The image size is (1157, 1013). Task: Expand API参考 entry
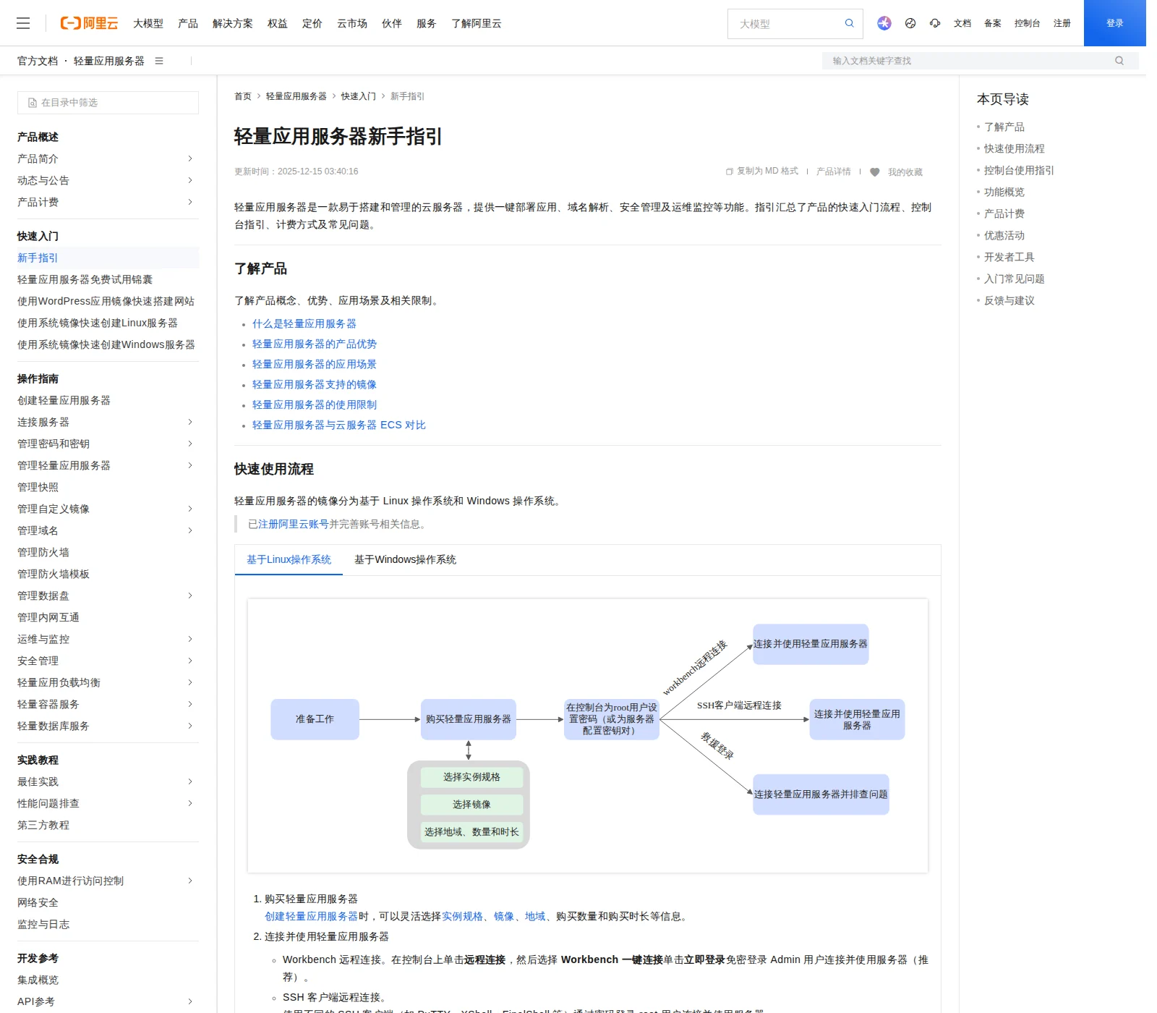(x=190, y=1001)
